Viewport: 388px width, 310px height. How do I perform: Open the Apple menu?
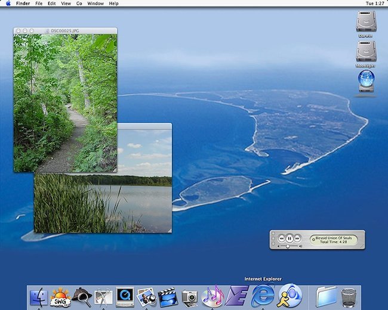(x=8, y=4)
